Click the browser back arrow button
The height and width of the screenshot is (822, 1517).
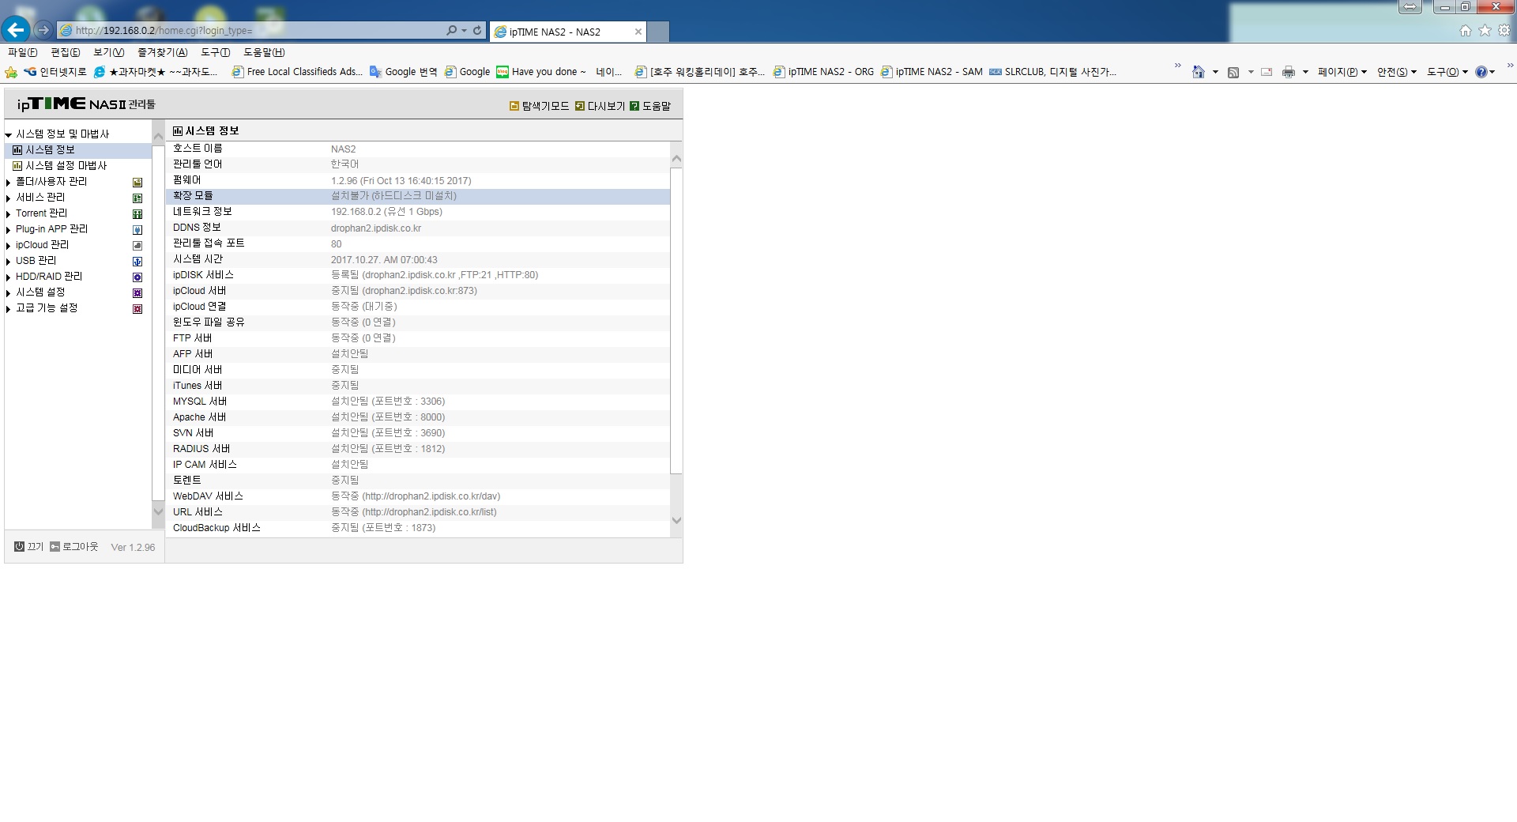[16, 30]
